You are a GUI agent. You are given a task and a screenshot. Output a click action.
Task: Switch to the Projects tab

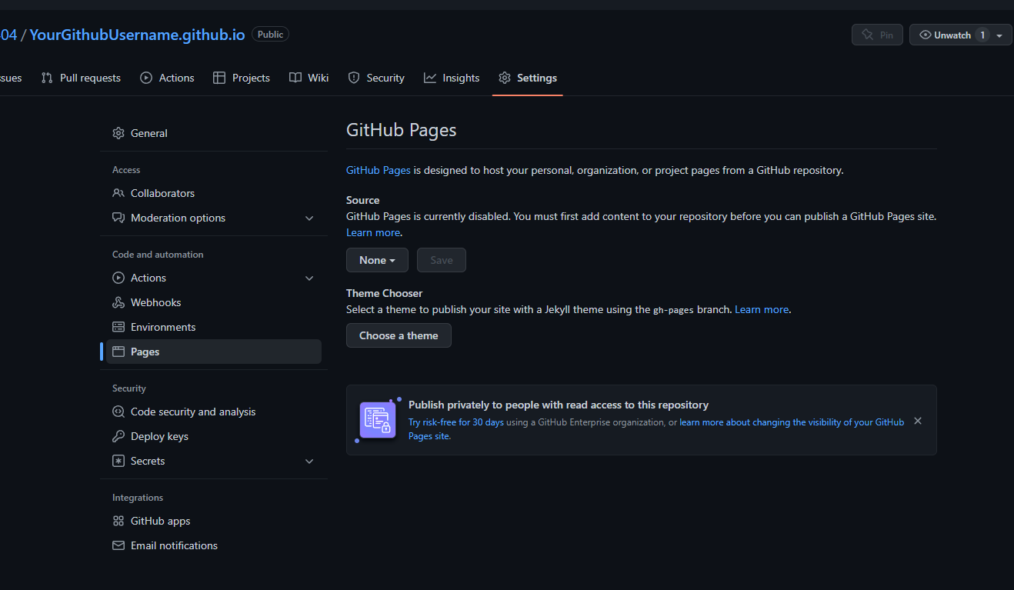242,78
